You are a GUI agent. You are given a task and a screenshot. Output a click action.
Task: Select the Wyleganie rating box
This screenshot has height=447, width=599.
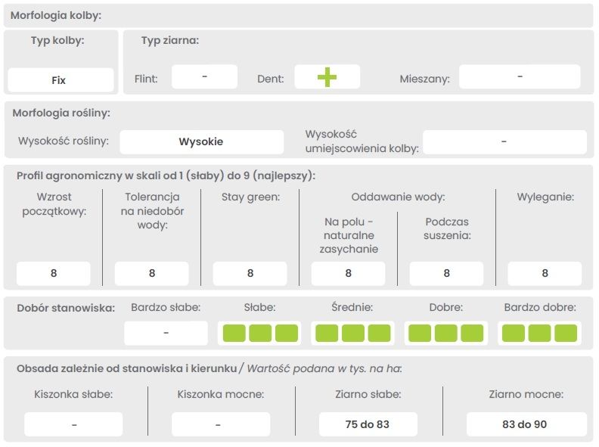(x=545, y=273)
